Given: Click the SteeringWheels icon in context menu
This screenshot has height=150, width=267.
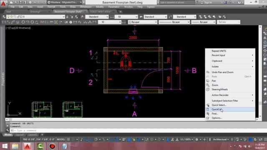Looking at the screenshot, I should pos(208,90).
